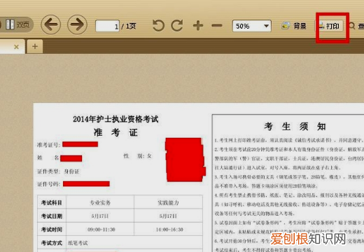Rotate the page counterclockwise
The width and height of the screenshot is (364, 252).
point(158,25)
